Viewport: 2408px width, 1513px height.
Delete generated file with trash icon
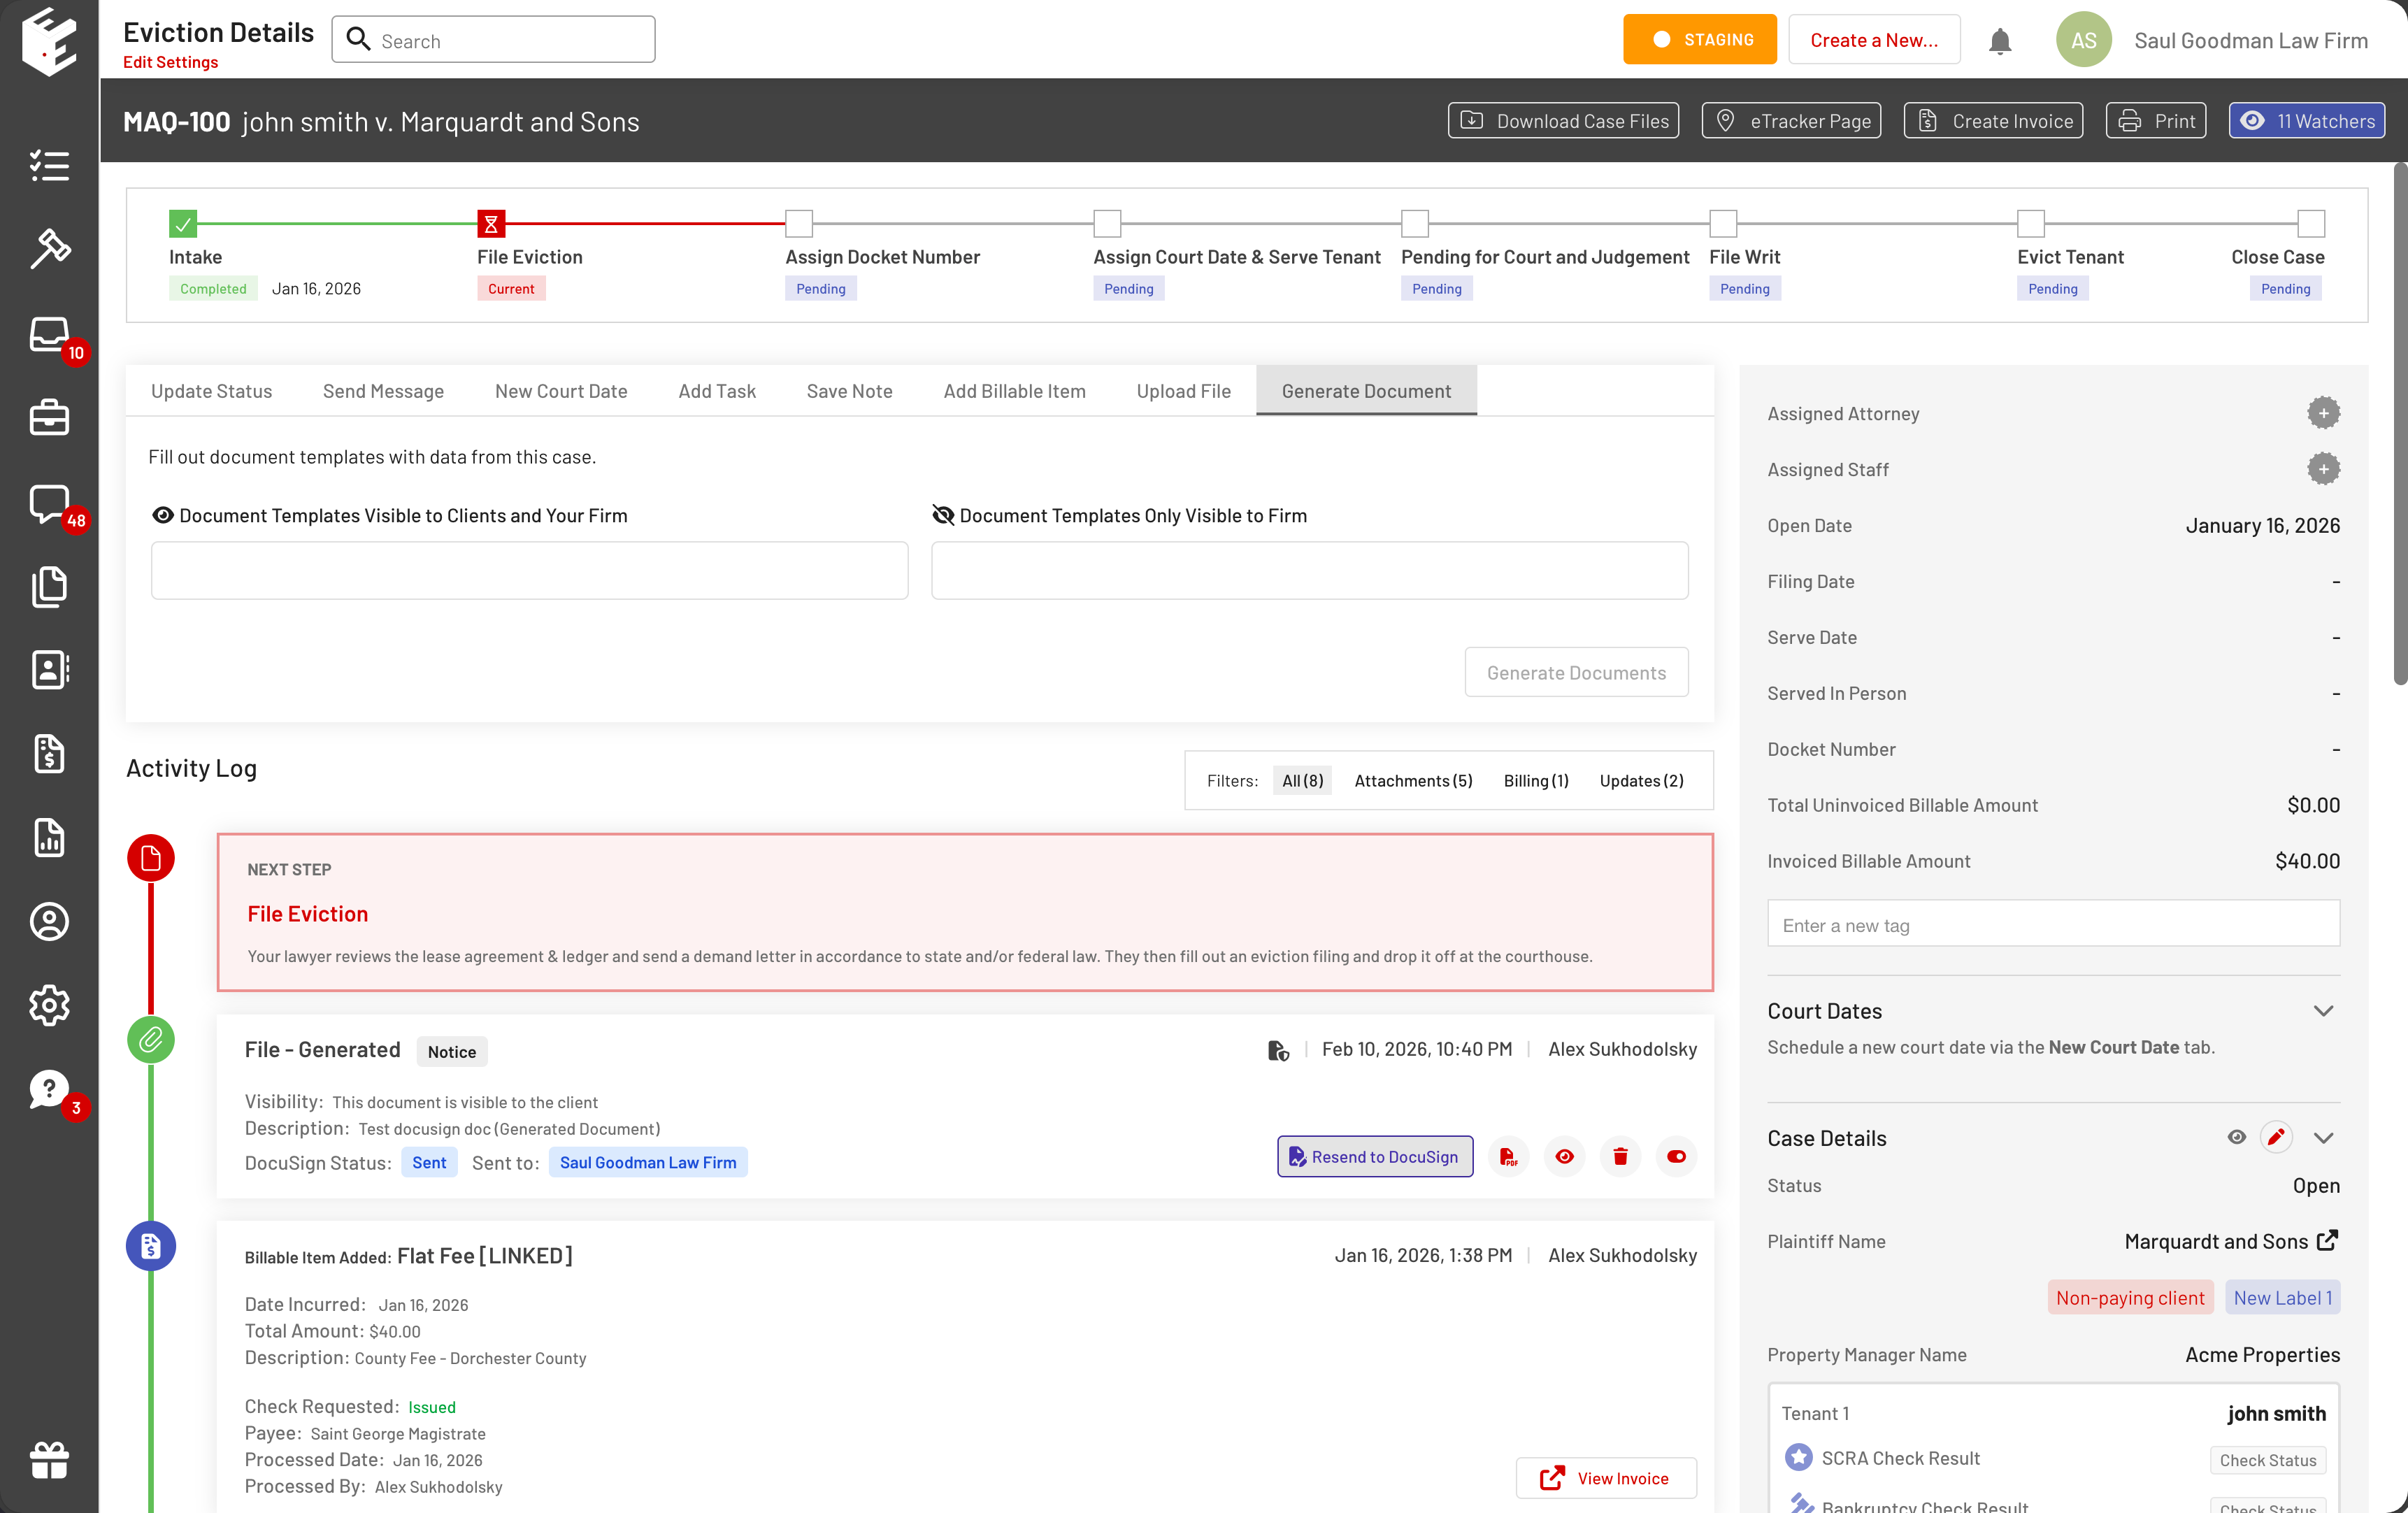(x=1620, y=1157)
